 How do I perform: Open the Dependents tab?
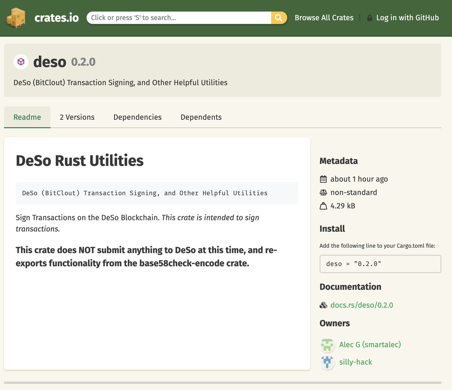click(201, 117)
